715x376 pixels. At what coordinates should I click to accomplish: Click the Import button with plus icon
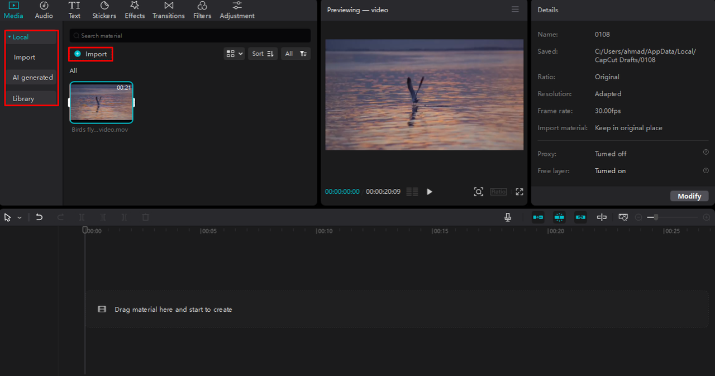coord(90,54)
